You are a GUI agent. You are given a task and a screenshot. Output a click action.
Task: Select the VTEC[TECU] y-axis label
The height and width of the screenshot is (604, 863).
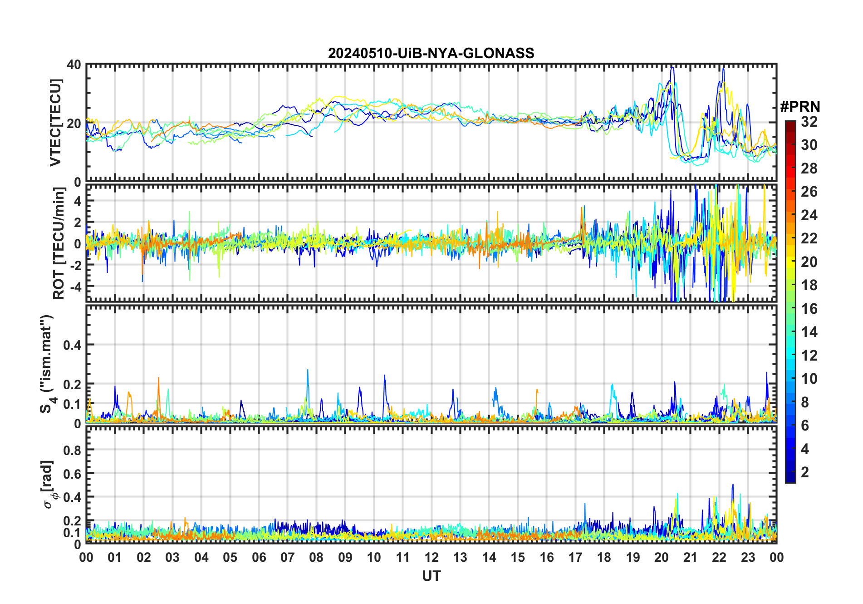pyautogui.click(x=55, y=123)
